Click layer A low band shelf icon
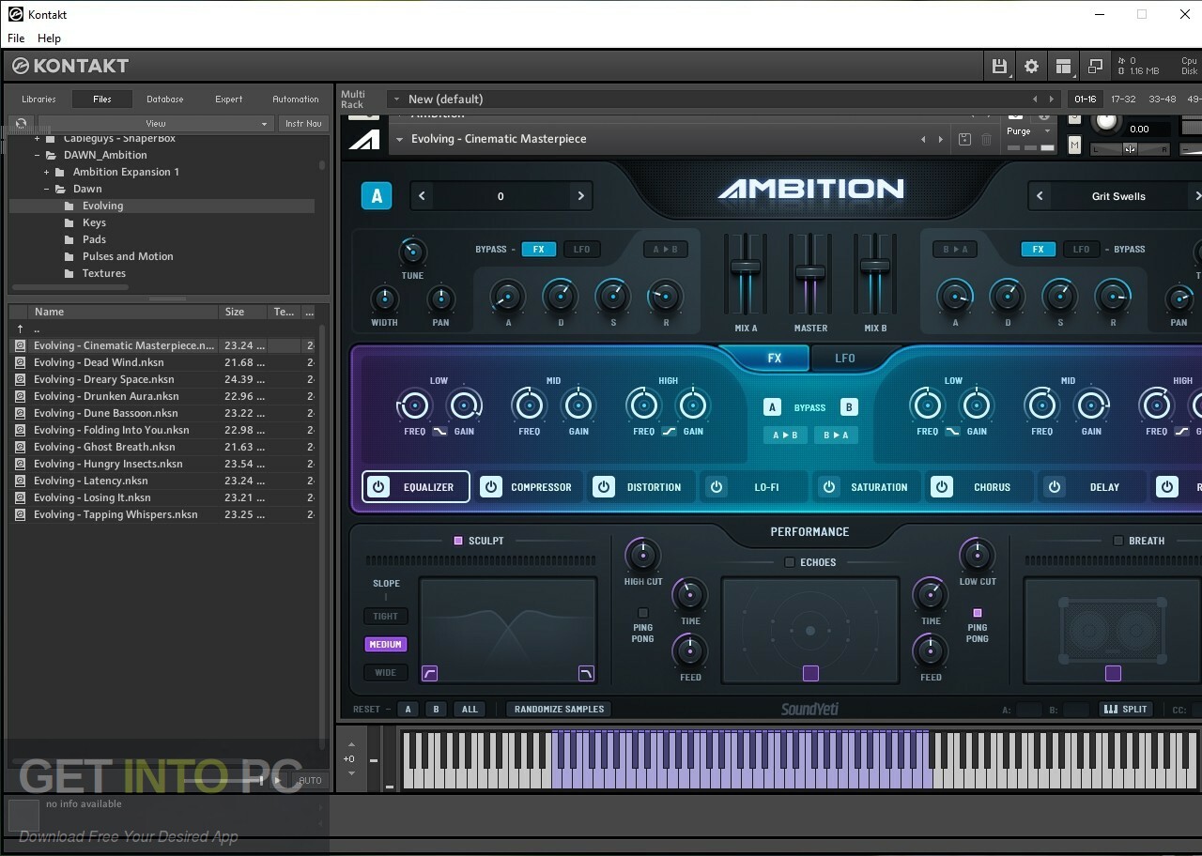Screen dimensions: 1202x856 [439, 431]
